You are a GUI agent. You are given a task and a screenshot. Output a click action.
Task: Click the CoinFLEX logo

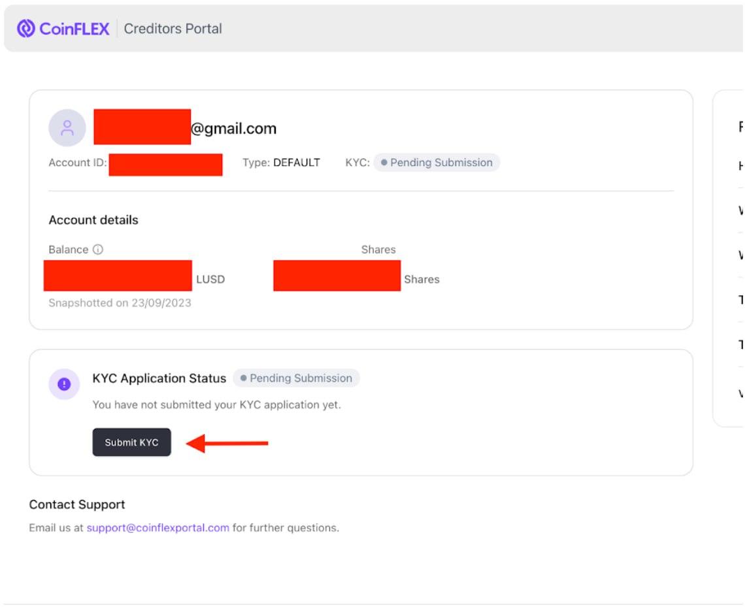[62, 28]
